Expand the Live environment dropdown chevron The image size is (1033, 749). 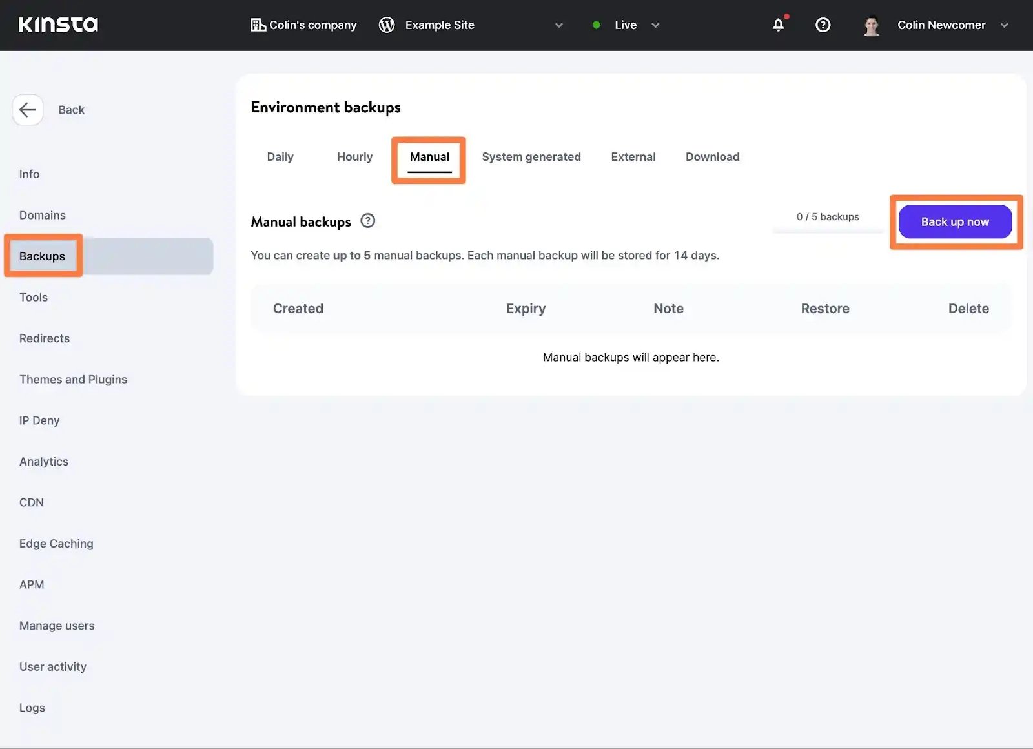[655, 25]
